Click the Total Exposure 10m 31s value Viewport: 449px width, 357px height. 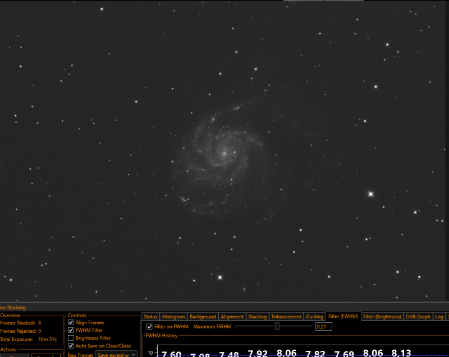(48, 339)
